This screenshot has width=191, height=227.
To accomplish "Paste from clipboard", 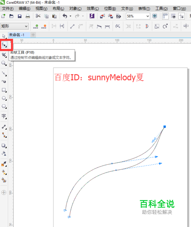I will coord(54,16).
